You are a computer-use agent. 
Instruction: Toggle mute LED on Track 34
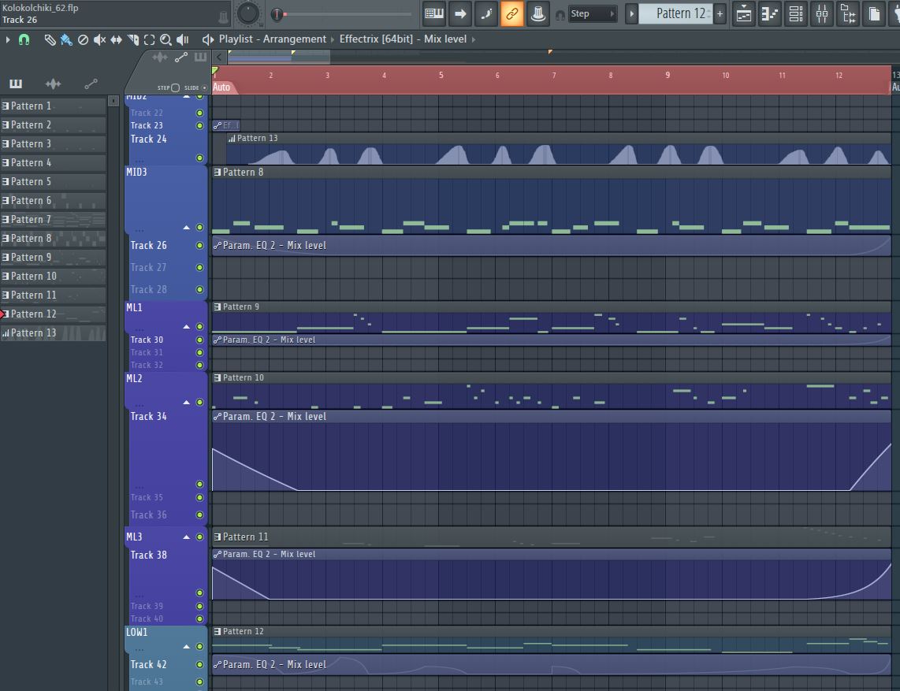[199, 485]
